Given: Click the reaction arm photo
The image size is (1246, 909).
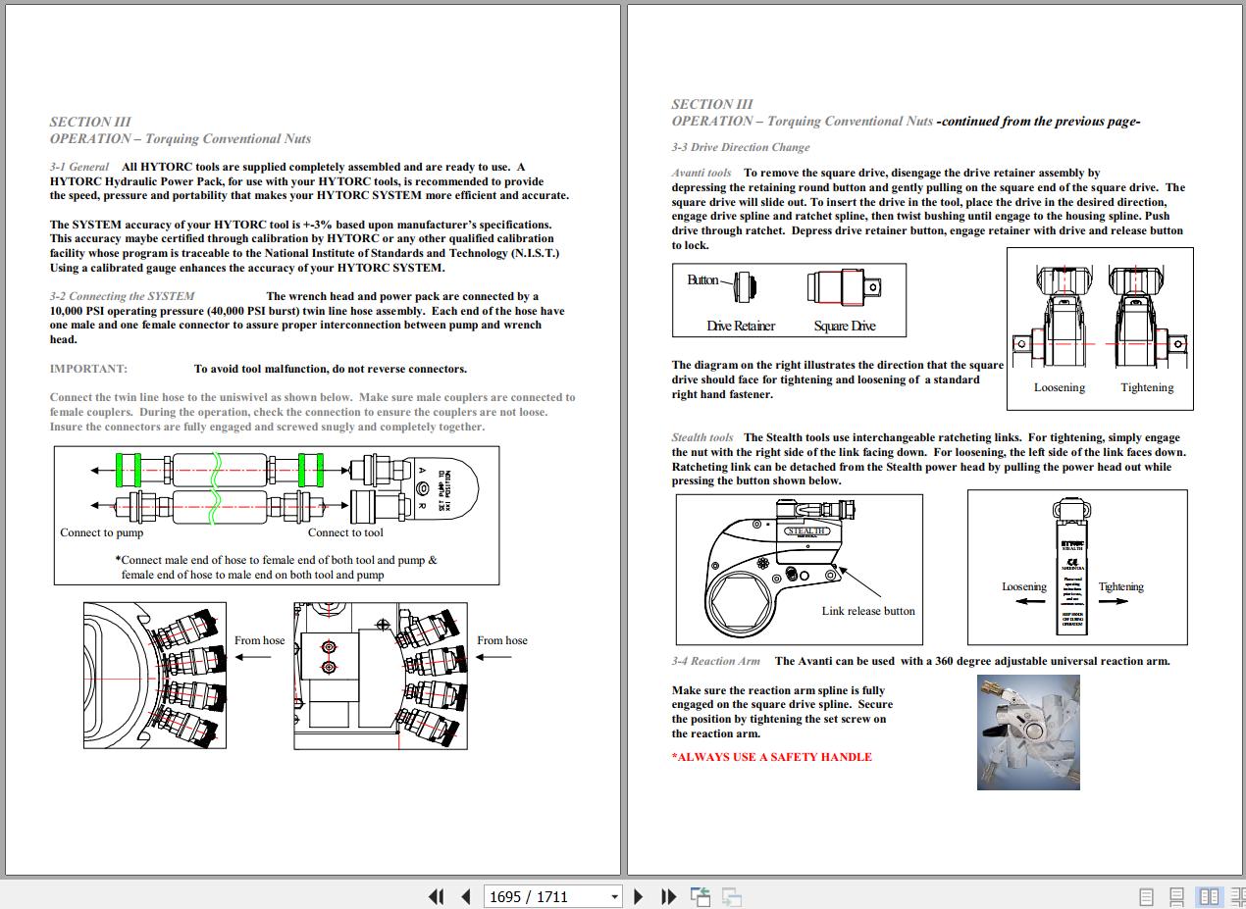Looking at the screenshot, I should pos(1028,732).
